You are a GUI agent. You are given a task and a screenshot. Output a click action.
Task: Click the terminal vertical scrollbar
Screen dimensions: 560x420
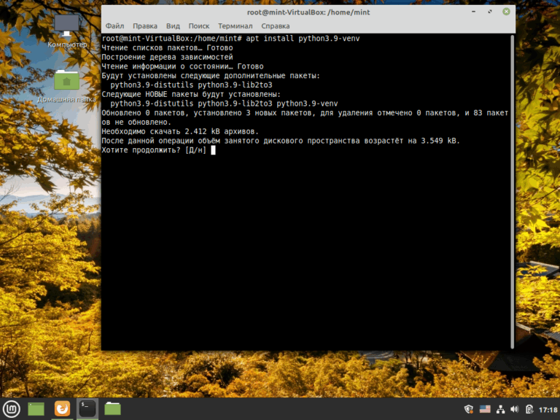click(512, 192)
